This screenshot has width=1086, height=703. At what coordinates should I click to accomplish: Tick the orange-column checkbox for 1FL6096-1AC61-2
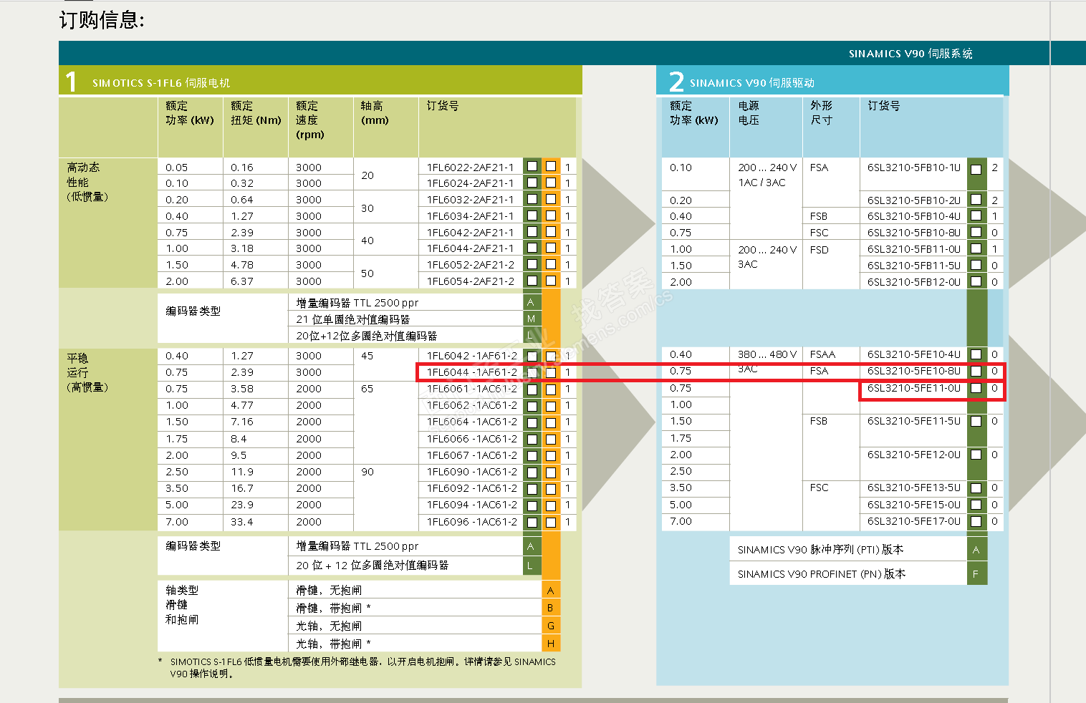pos(551,522)
